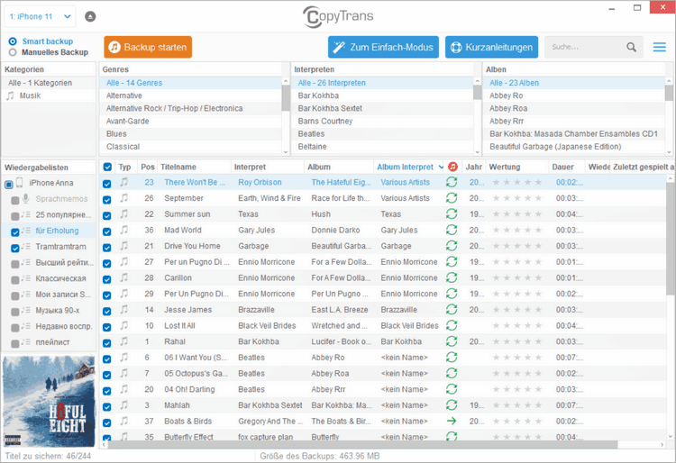The height and width of the screenshot is (463, 676).
Task: Click the Zum Einfach-Modus button
Action: point(383,47)
